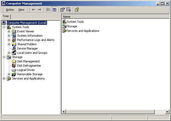
Task: Select Disk Management label in tree
Action: point(28,61)
